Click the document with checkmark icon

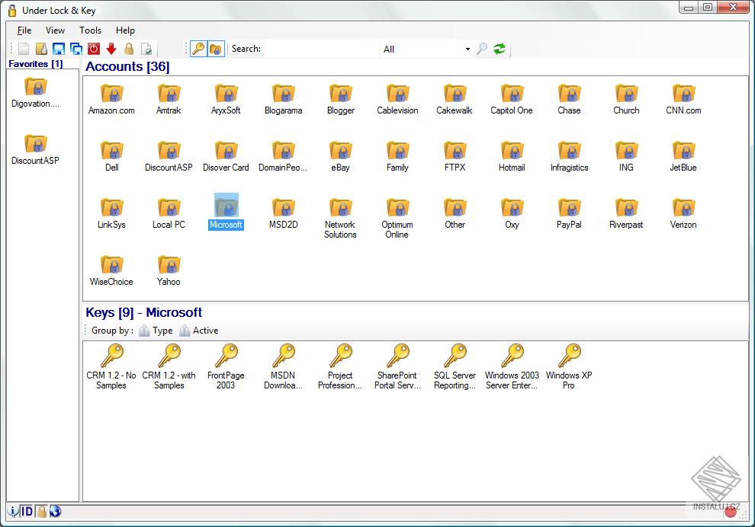coord(146,49)
